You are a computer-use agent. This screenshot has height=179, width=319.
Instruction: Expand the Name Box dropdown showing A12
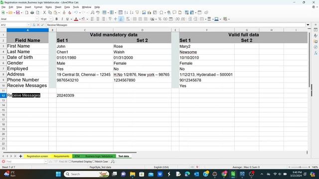point(28,25)
